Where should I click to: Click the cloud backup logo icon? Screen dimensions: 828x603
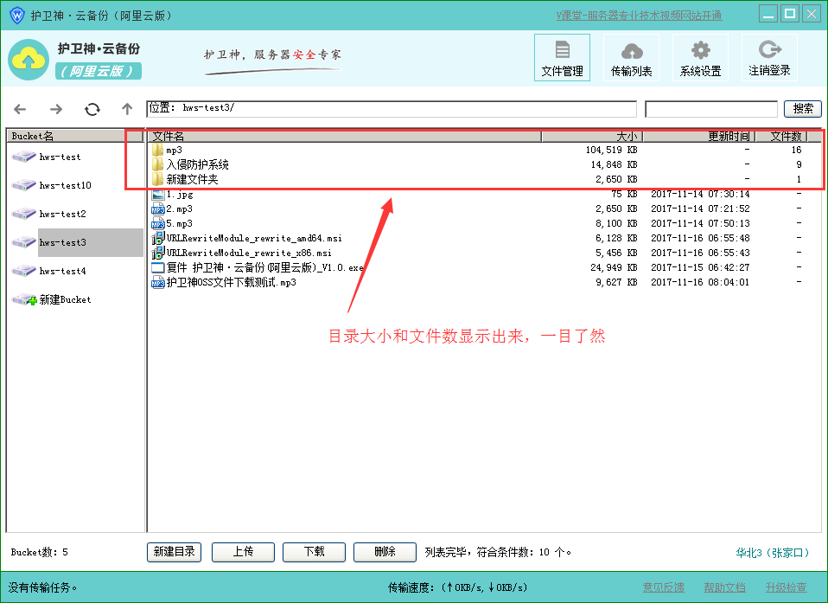[x=29, y=60]
